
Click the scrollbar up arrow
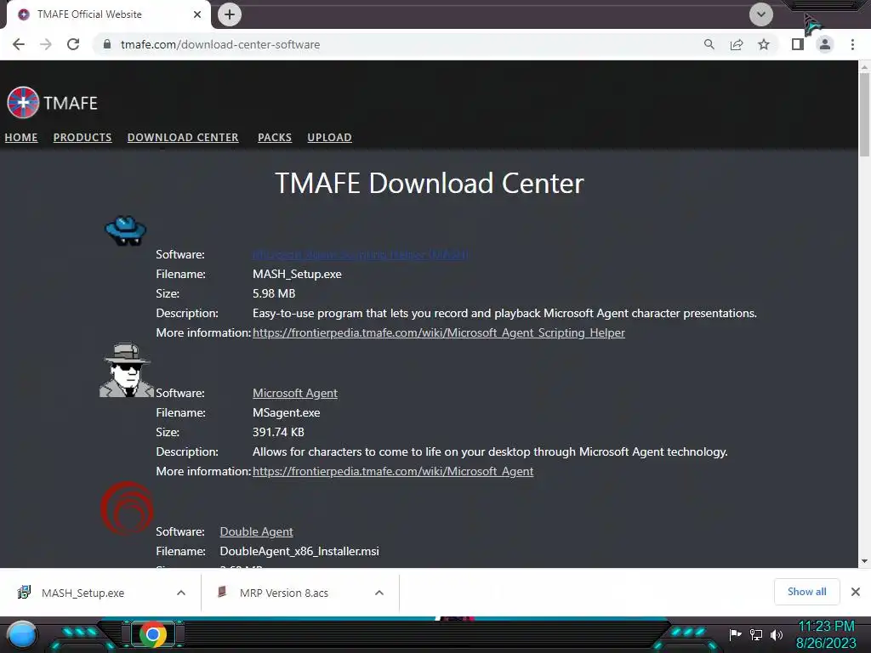864,66
